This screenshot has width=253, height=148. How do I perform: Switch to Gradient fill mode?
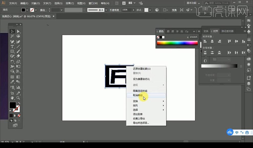pos(15,116)
